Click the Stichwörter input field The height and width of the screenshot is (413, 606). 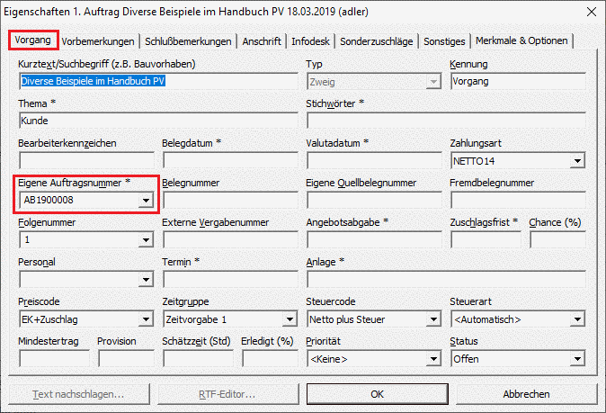pos(446,121)
